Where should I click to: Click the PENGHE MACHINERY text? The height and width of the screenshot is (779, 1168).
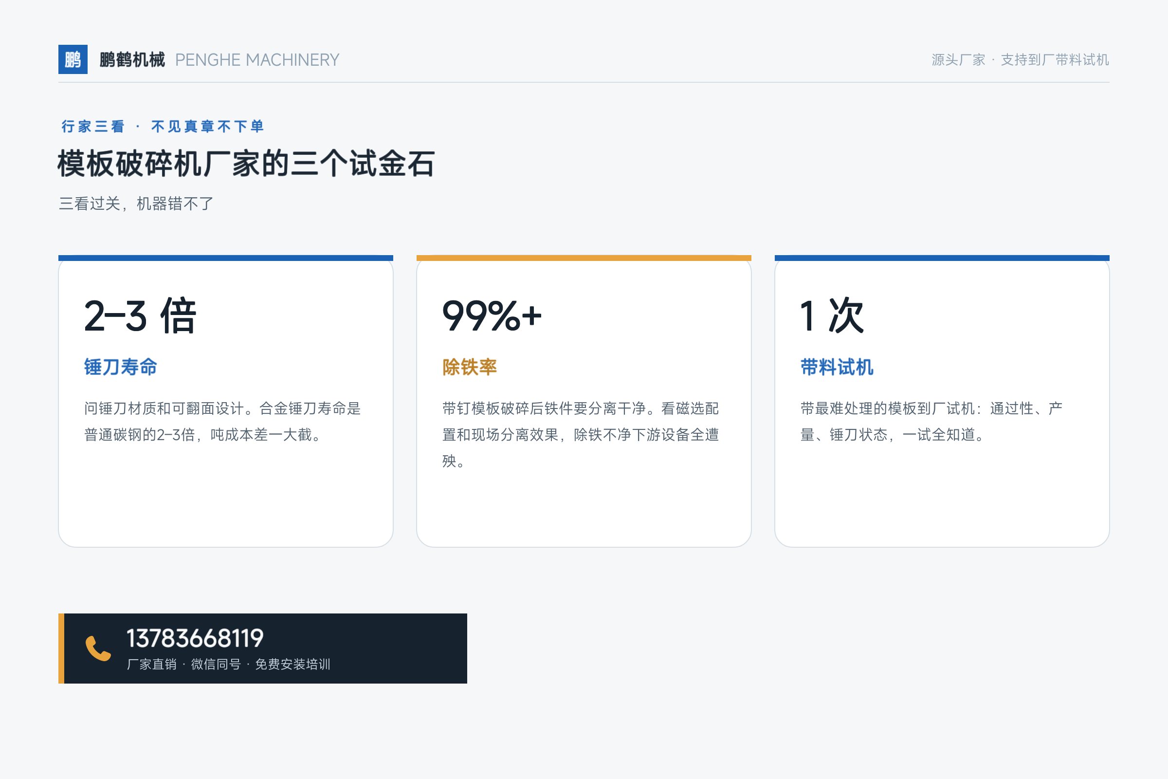click(x=257, y=60)
